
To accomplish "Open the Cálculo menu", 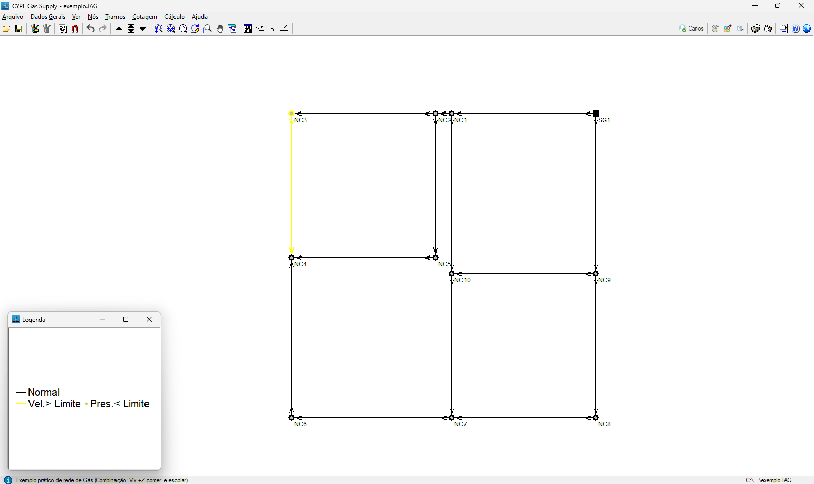I will [175, 17].
